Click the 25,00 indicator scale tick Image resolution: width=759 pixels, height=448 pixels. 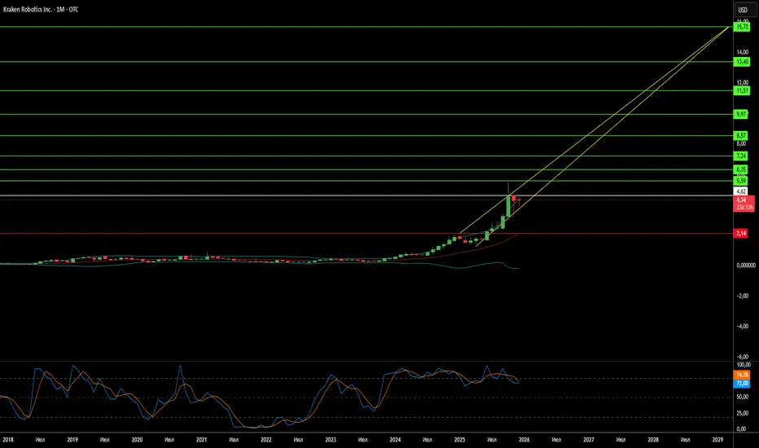coord(743,413)
